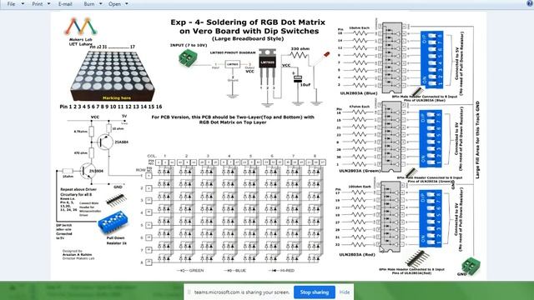Screen dimensions: 534x300
Task: Click the blue DIP switch beside ULN2803A (Green)
Action: click(x=431, y=139)
